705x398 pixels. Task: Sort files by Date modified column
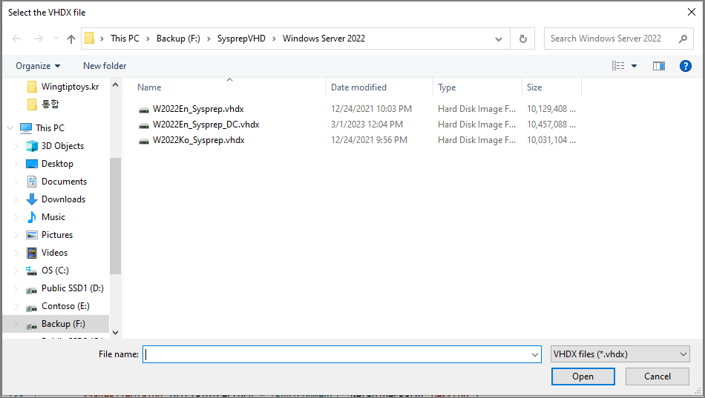point(358,87)
